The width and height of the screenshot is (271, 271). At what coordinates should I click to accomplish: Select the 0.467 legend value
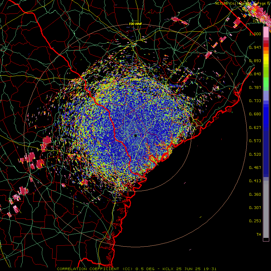(255, 168)
